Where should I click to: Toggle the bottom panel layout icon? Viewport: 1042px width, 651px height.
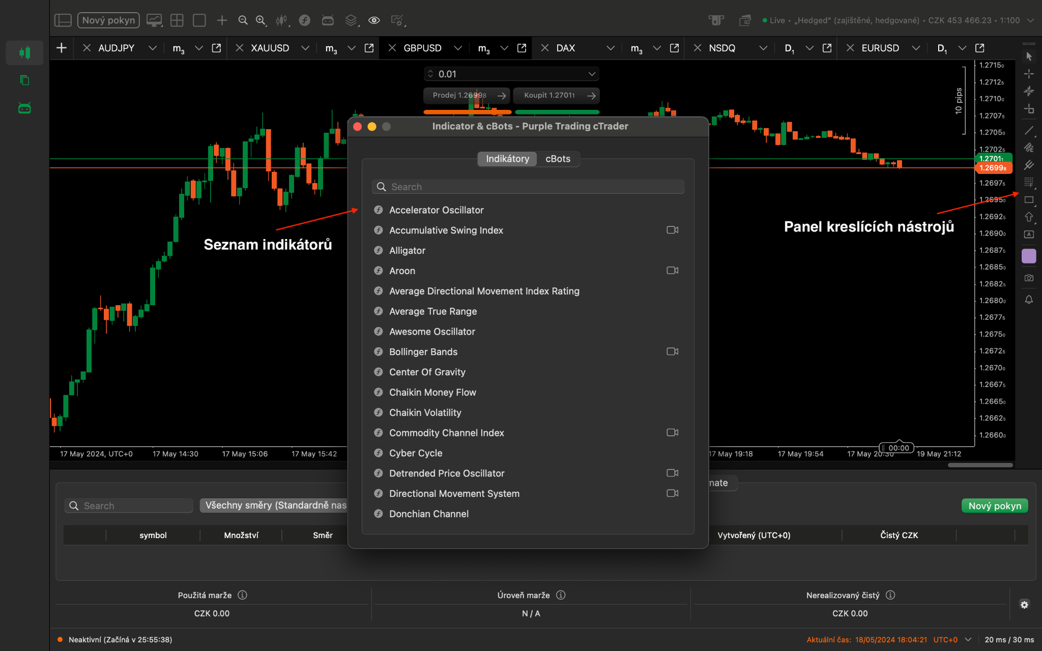(63, 20)
